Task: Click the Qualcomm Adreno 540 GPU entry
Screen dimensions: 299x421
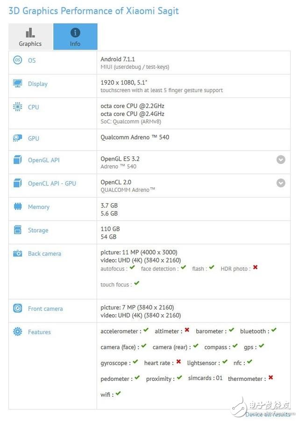Action: pyautogui.click(x=135, y=137)
